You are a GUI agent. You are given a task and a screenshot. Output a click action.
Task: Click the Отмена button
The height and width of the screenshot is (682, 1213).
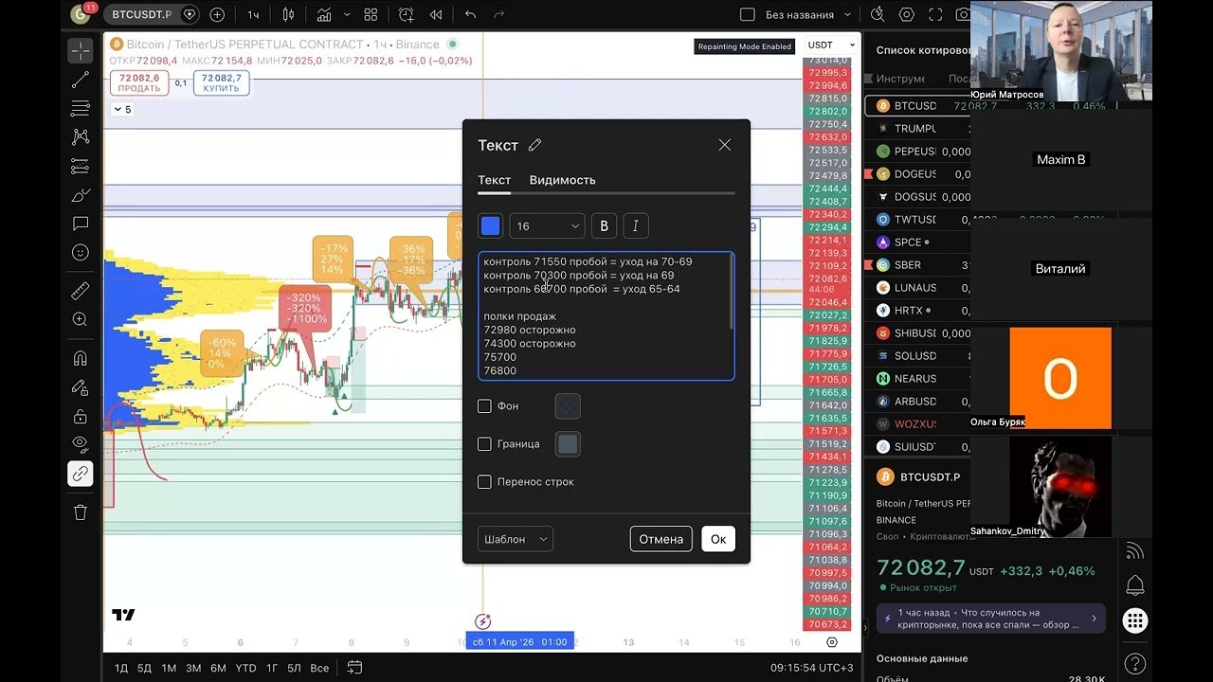(661, 539)
